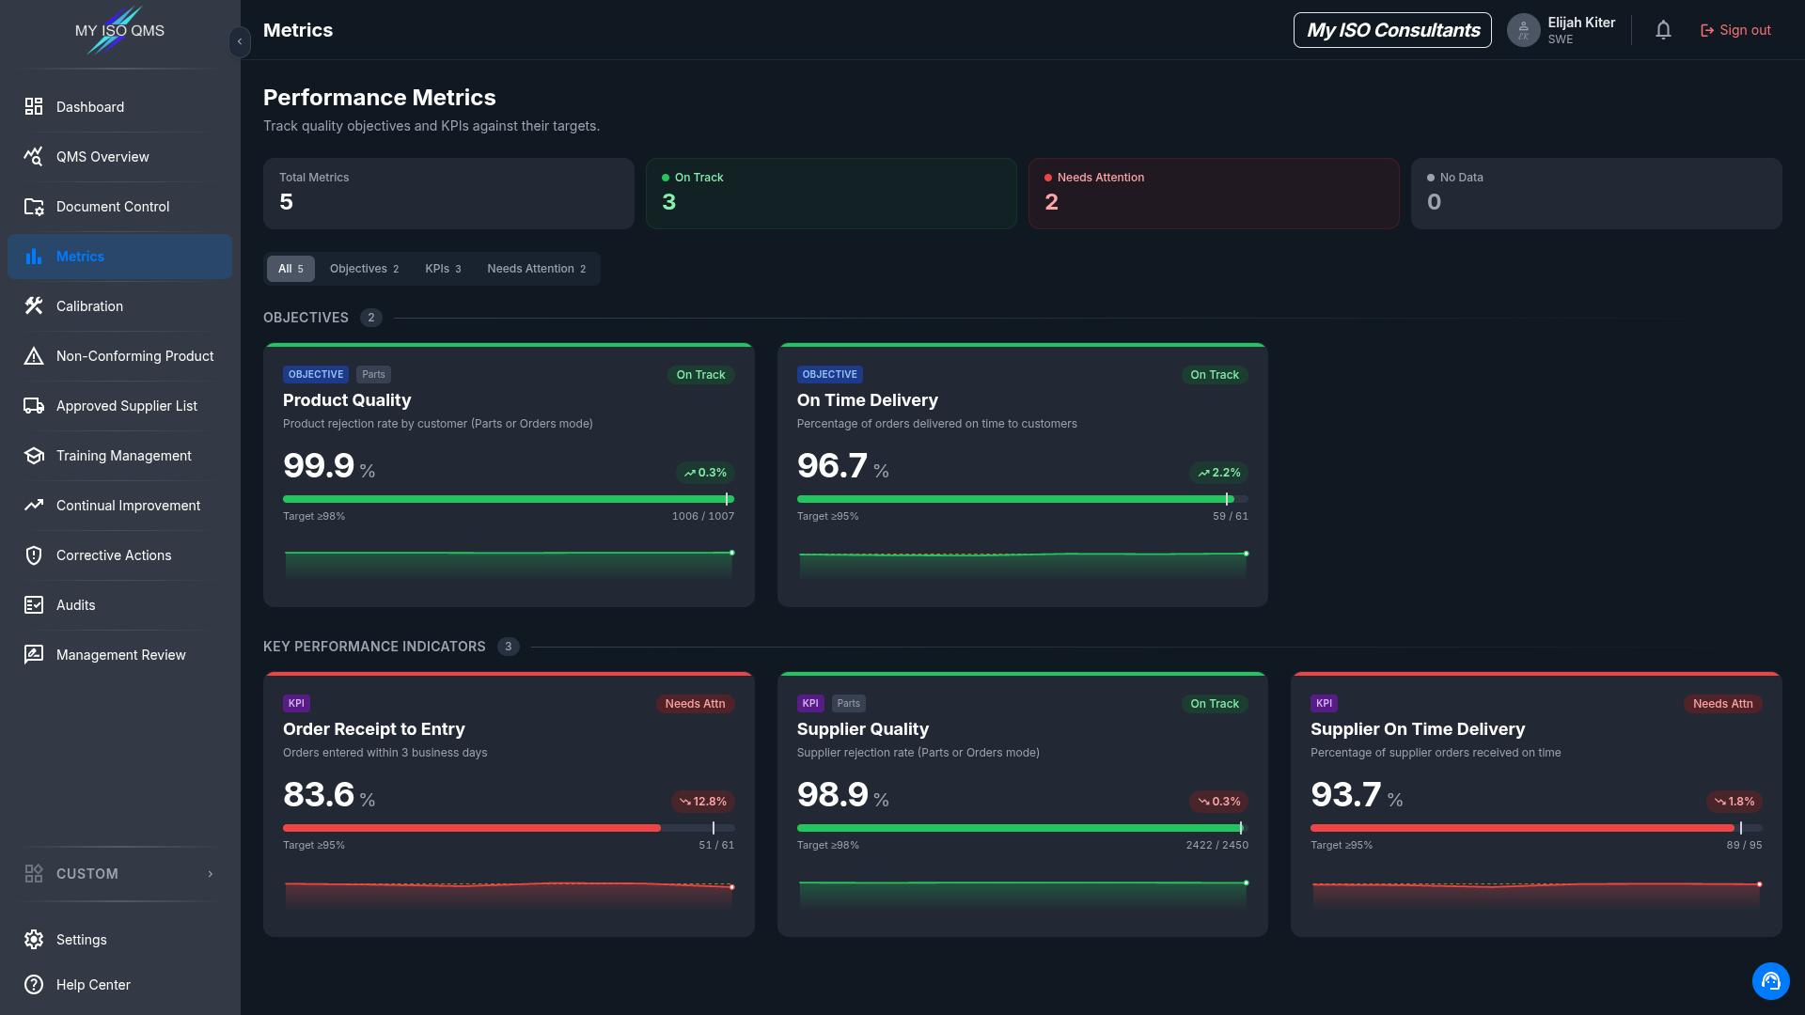Screen dimensions: 1805x1015
Task: Click On Track badge on Supplier Quality
Action: click(1215, 704)
